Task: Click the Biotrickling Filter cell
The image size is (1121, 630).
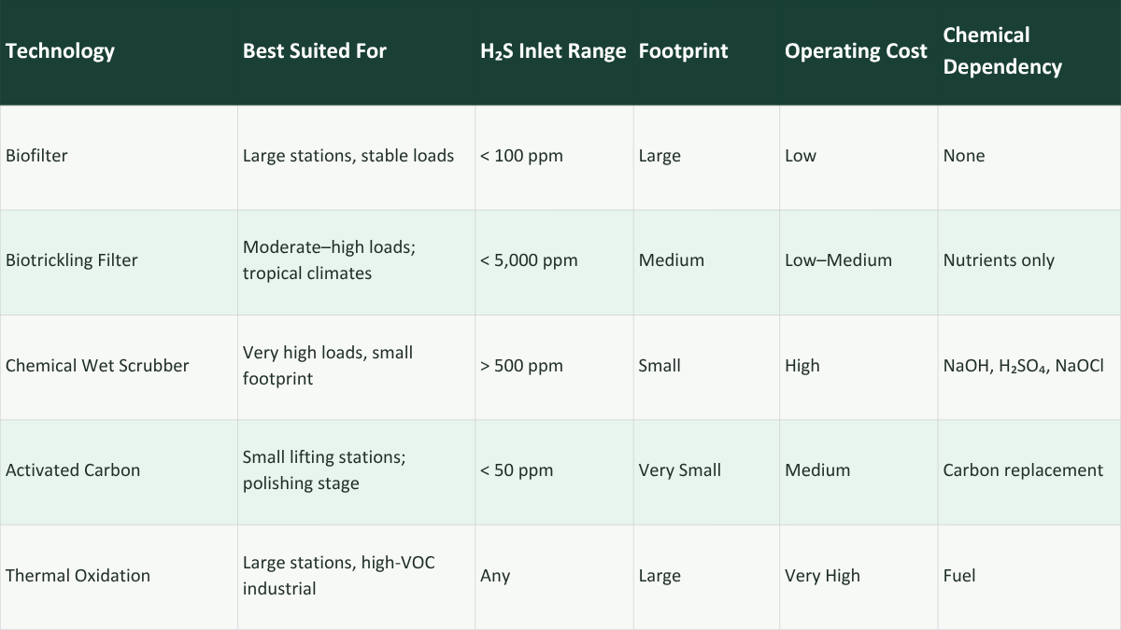Action: point(71,260)
